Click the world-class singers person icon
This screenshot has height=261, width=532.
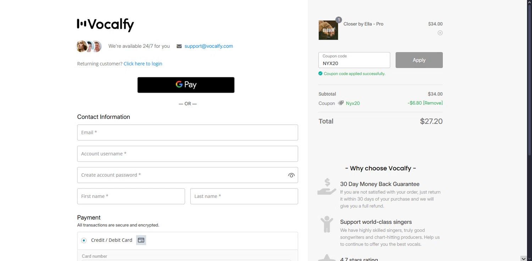(x=327, y=224)
